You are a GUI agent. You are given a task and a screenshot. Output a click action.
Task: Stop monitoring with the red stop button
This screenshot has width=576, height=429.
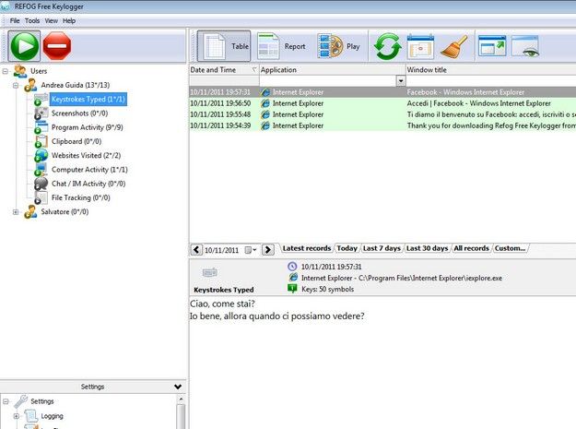click(57, 46)
